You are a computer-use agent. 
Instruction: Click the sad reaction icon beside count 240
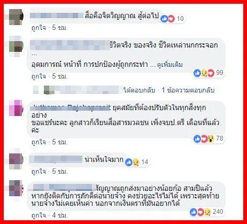(207, 212)
